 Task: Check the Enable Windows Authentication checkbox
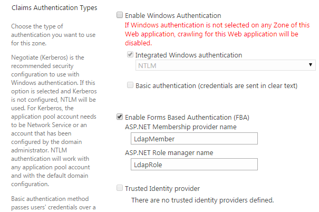120,16
